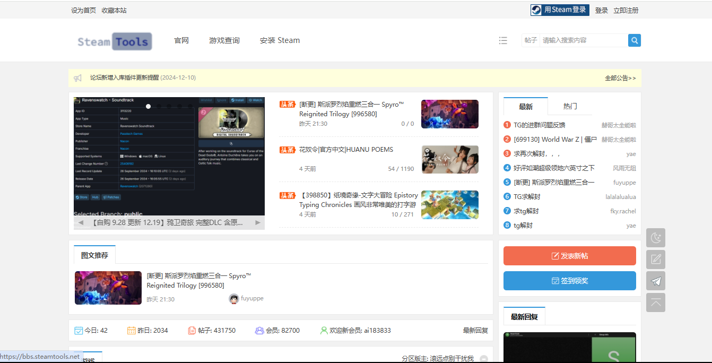Expand all announcements via 全部公告>>
Screen dimensions: 712x363
[x=620, y=78]
